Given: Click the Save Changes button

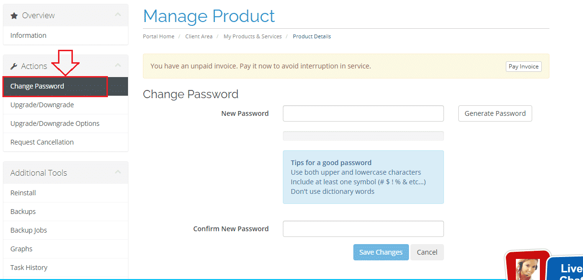Looking at the screenshot, I should click(x=381, y=252).
